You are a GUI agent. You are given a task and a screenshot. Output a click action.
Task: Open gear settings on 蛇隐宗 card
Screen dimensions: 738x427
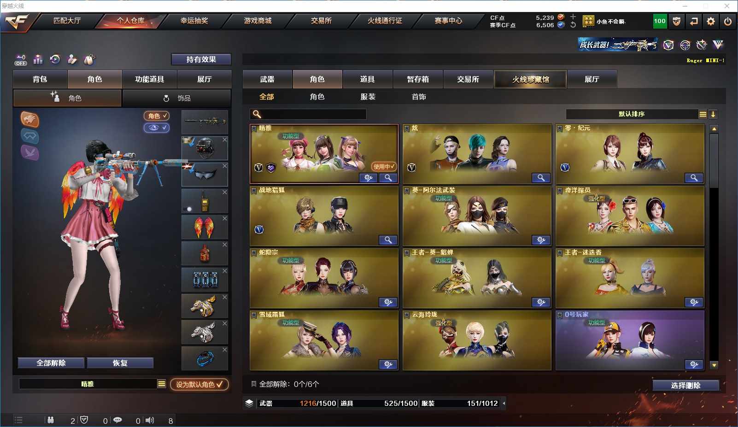point(388,302)
